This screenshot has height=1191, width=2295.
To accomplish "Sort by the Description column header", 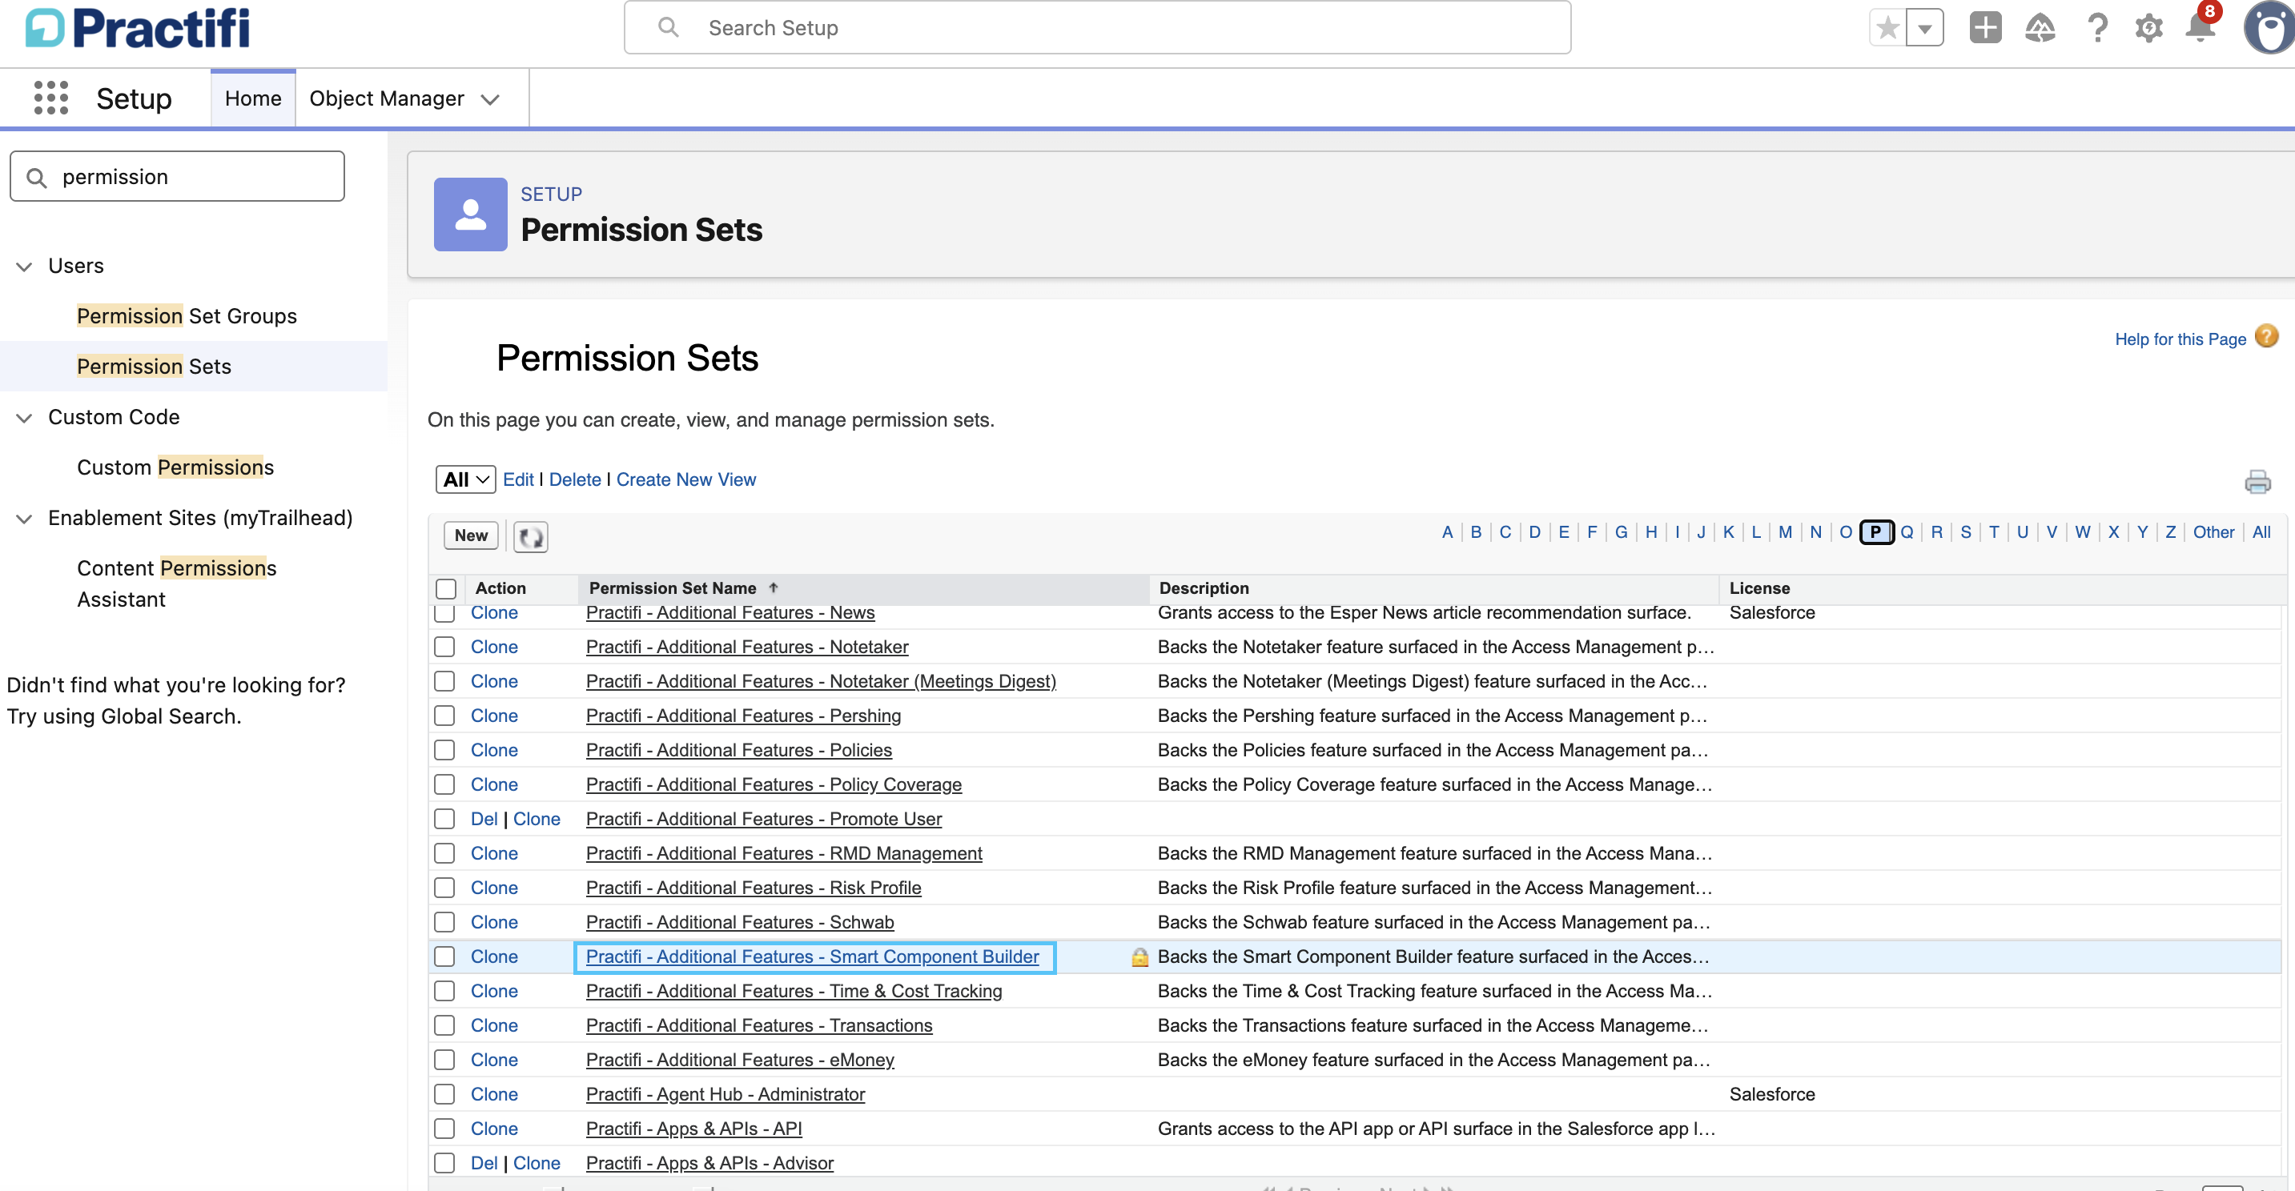I will pyautogui.click(x=1204, y=588).
